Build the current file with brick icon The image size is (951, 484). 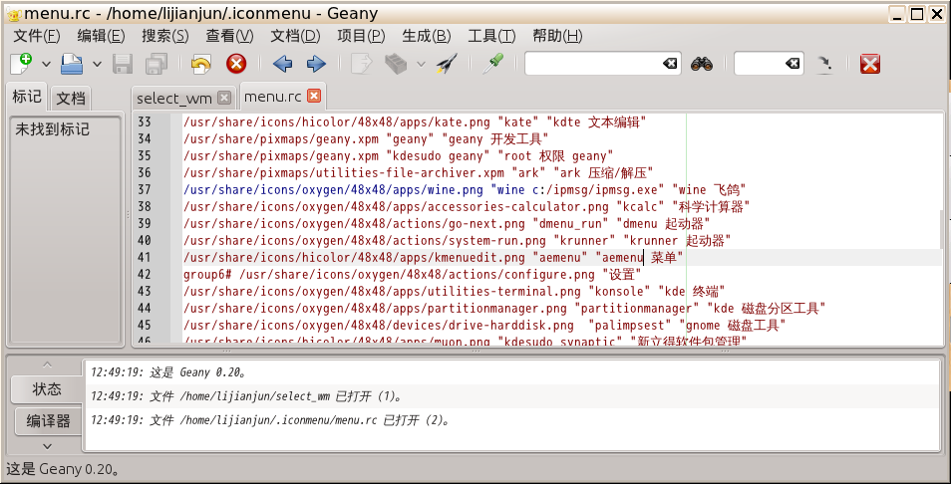pyautogui.click(x=397, y=64)
